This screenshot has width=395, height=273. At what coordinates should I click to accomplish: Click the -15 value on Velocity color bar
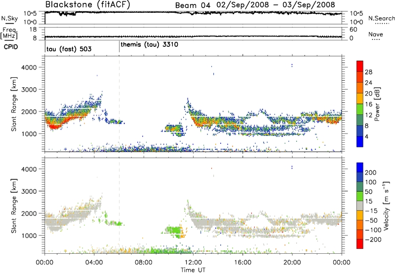[x=371, y=211]
